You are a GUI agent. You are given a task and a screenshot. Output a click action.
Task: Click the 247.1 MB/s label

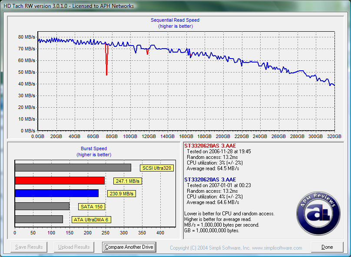pyautogui.click(x=128, y=181)
